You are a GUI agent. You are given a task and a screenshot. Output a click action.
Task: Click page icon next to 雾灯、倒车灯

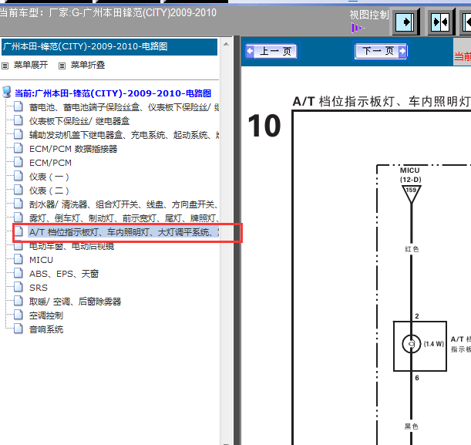[x=19, y=217]
